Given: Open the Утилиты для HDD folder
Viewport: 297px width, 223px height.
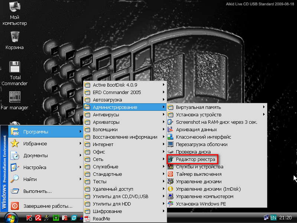Looking at the screenshot, I should coord(125,204).
